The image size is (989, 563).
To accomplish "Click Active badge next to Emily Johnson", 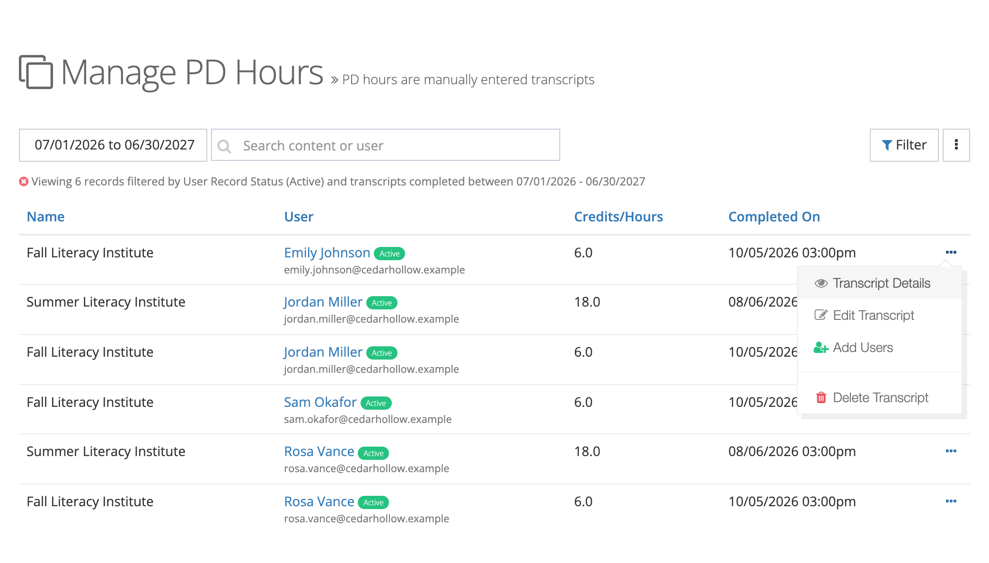I will click(x=389, y=254).
